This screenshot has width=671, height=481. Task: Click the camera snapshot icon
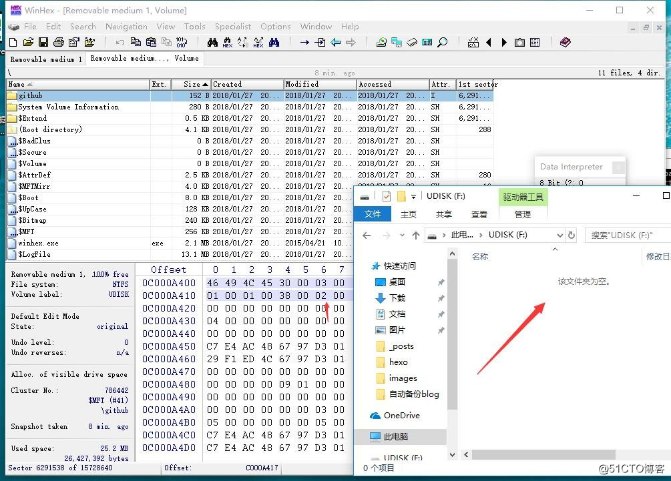click(519, 42)
